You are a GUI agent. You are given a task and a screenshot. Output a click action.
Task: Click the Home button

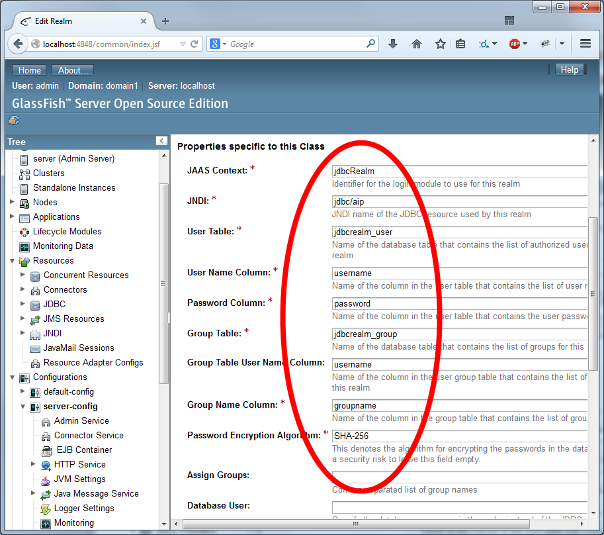(x=29, y=70)
